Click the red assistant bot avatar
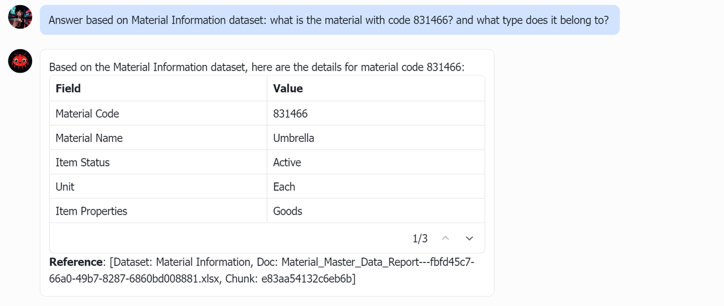 [x=20, y=61]
